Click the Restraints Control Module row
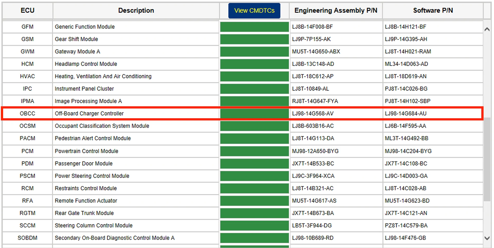The height and width of the screenshot is (248, 494). [242, 188]
